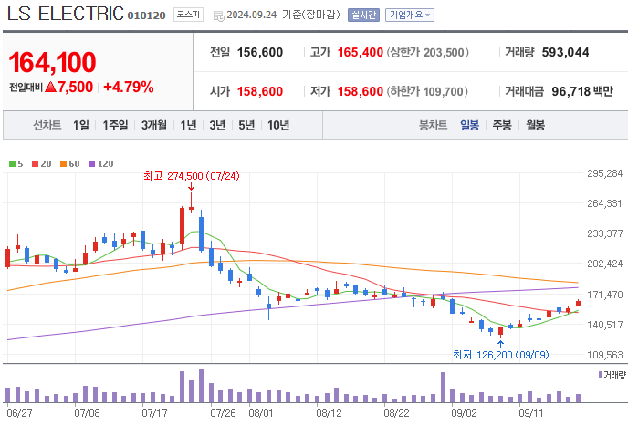The width and height of the screenshot is (628, 425).
Task: Select the 1년 line chart tab
Action: pos(188,125)
